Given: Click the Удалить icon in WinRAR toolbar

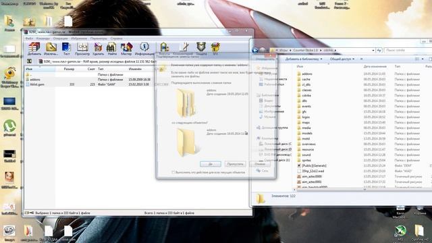Looking at the screenshot, I should [98, 49].
